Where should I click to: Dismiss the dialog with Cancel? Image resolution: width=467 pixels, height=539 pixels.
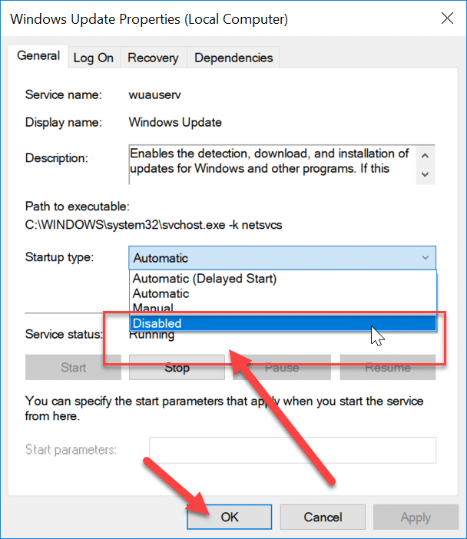(322, 518)
